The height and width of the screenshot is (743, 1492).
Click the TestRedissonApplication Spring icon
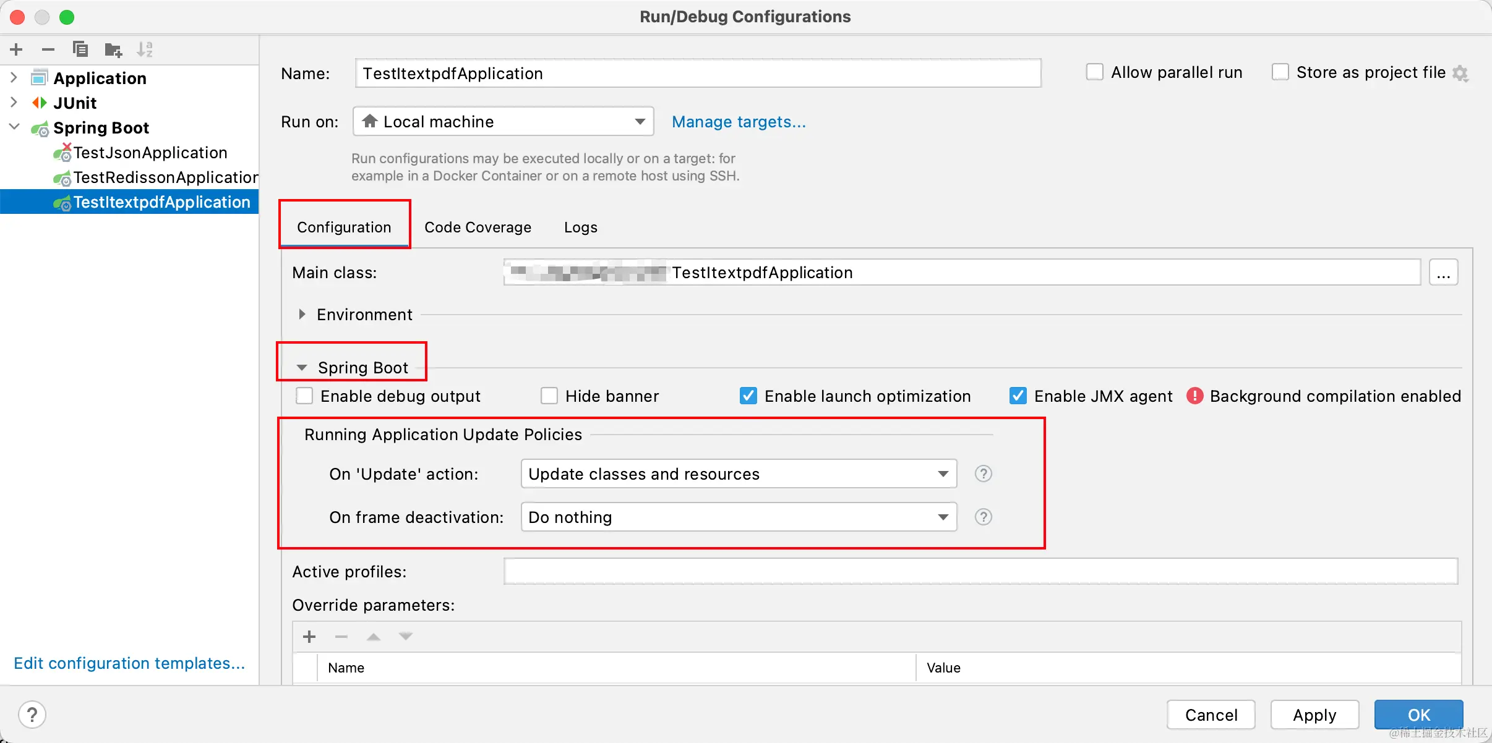62,178
